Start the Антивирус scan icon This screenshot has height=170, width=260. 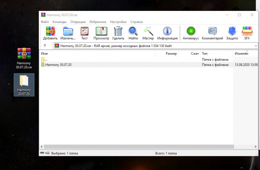pyautogui.click(x=191, y=33)
